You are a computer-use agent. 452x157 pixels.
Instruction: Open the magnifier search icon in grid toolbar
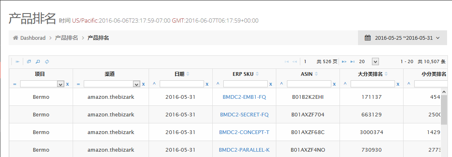click(38, 61)
